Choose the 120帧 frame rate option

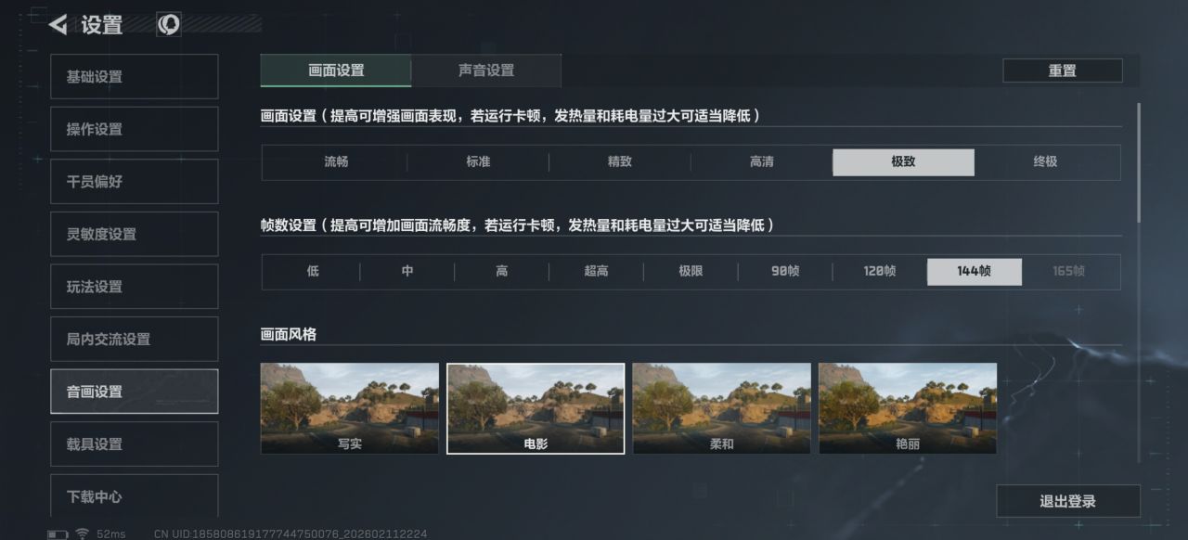880,272
